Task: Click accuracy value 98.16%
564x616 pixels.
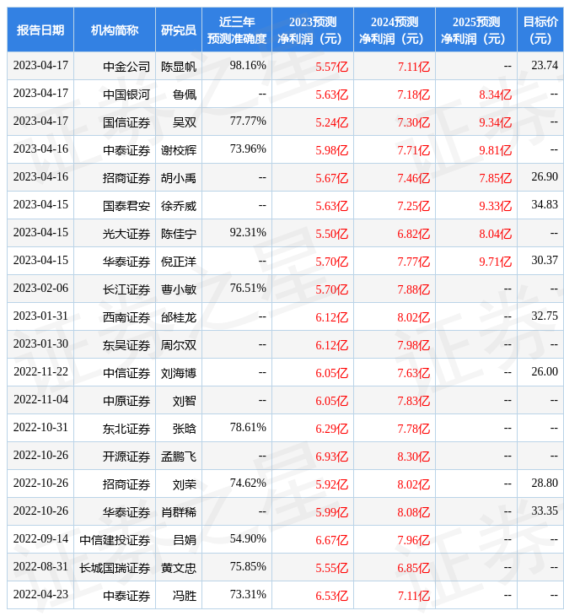Action: [x=248, y=65]
